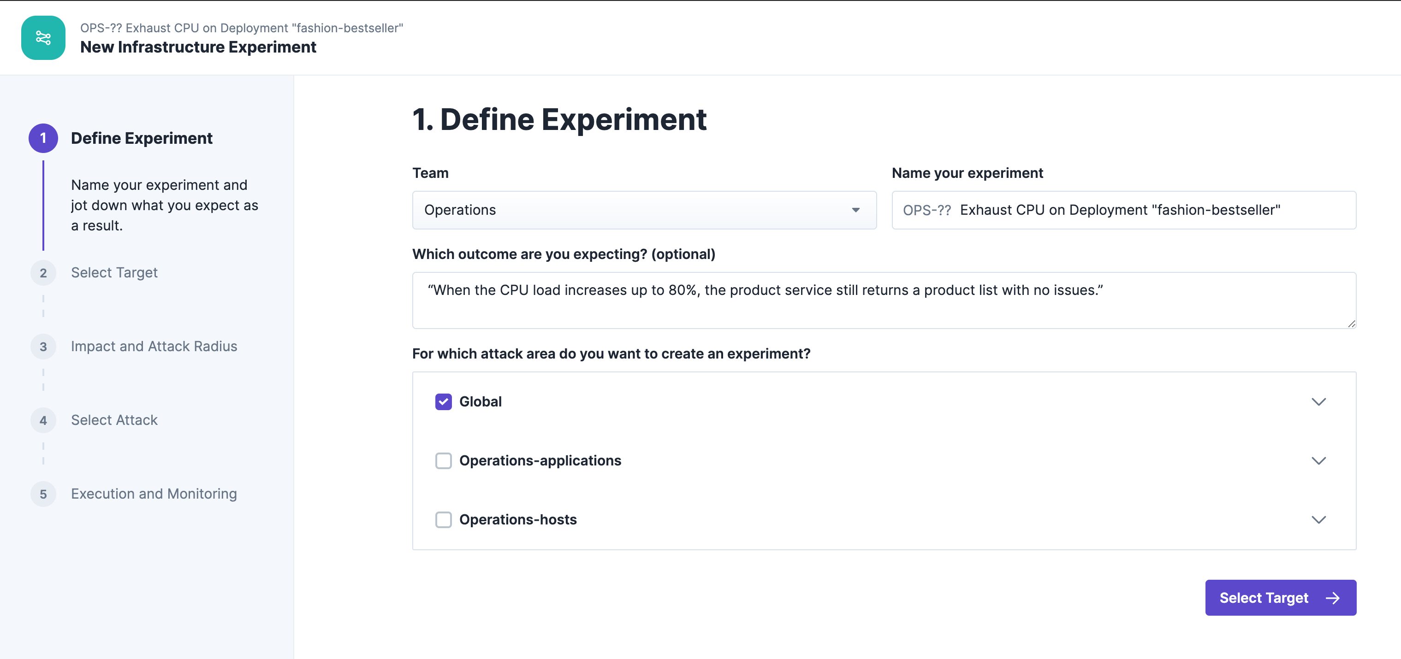Open the Team dropdown showing Operations
1401x659 pixels.
(x=644, y=210)
